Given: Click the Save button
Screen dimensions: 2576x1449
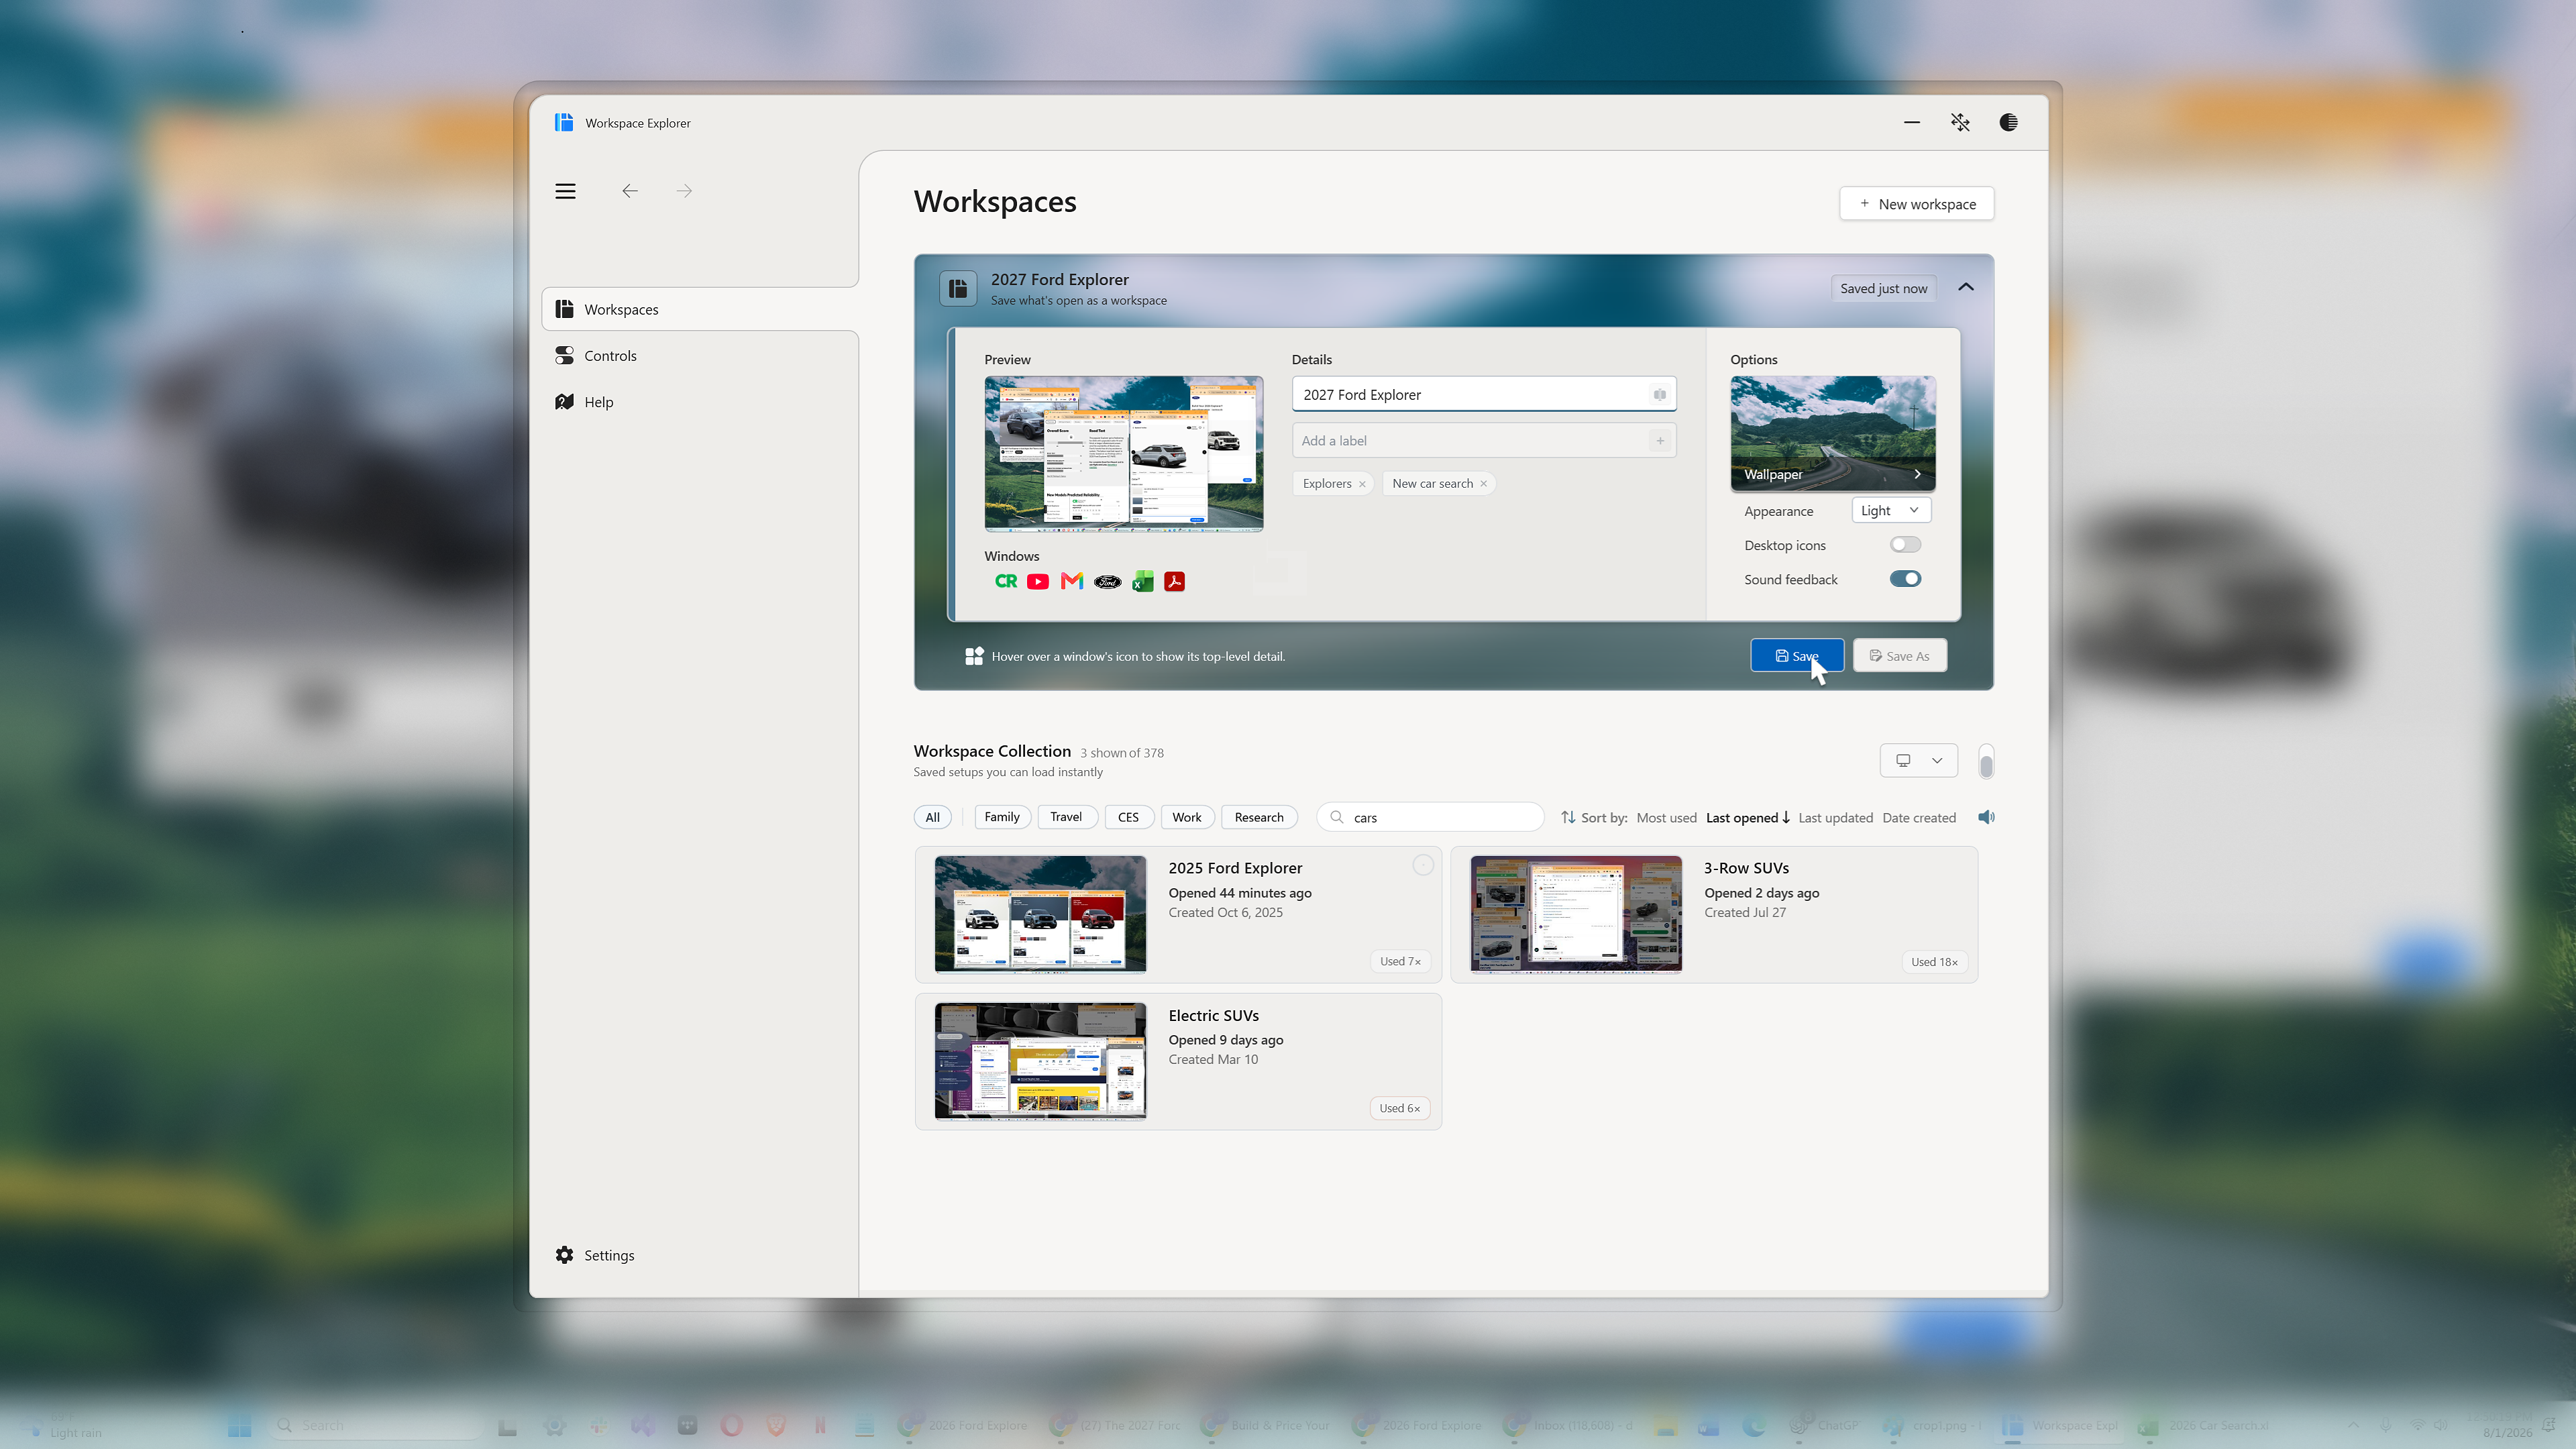Looking at the screenshot, I should pos(1797,656).
